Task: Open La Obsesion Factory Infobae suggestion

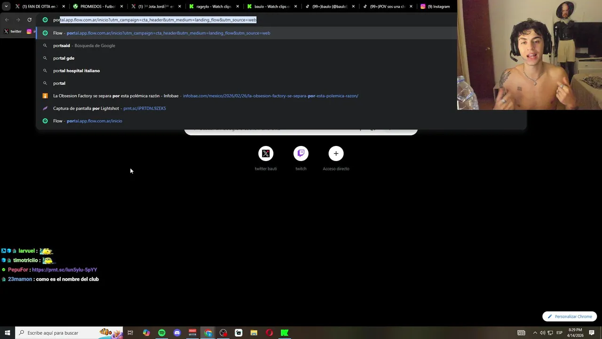Action: click(246, 96)
